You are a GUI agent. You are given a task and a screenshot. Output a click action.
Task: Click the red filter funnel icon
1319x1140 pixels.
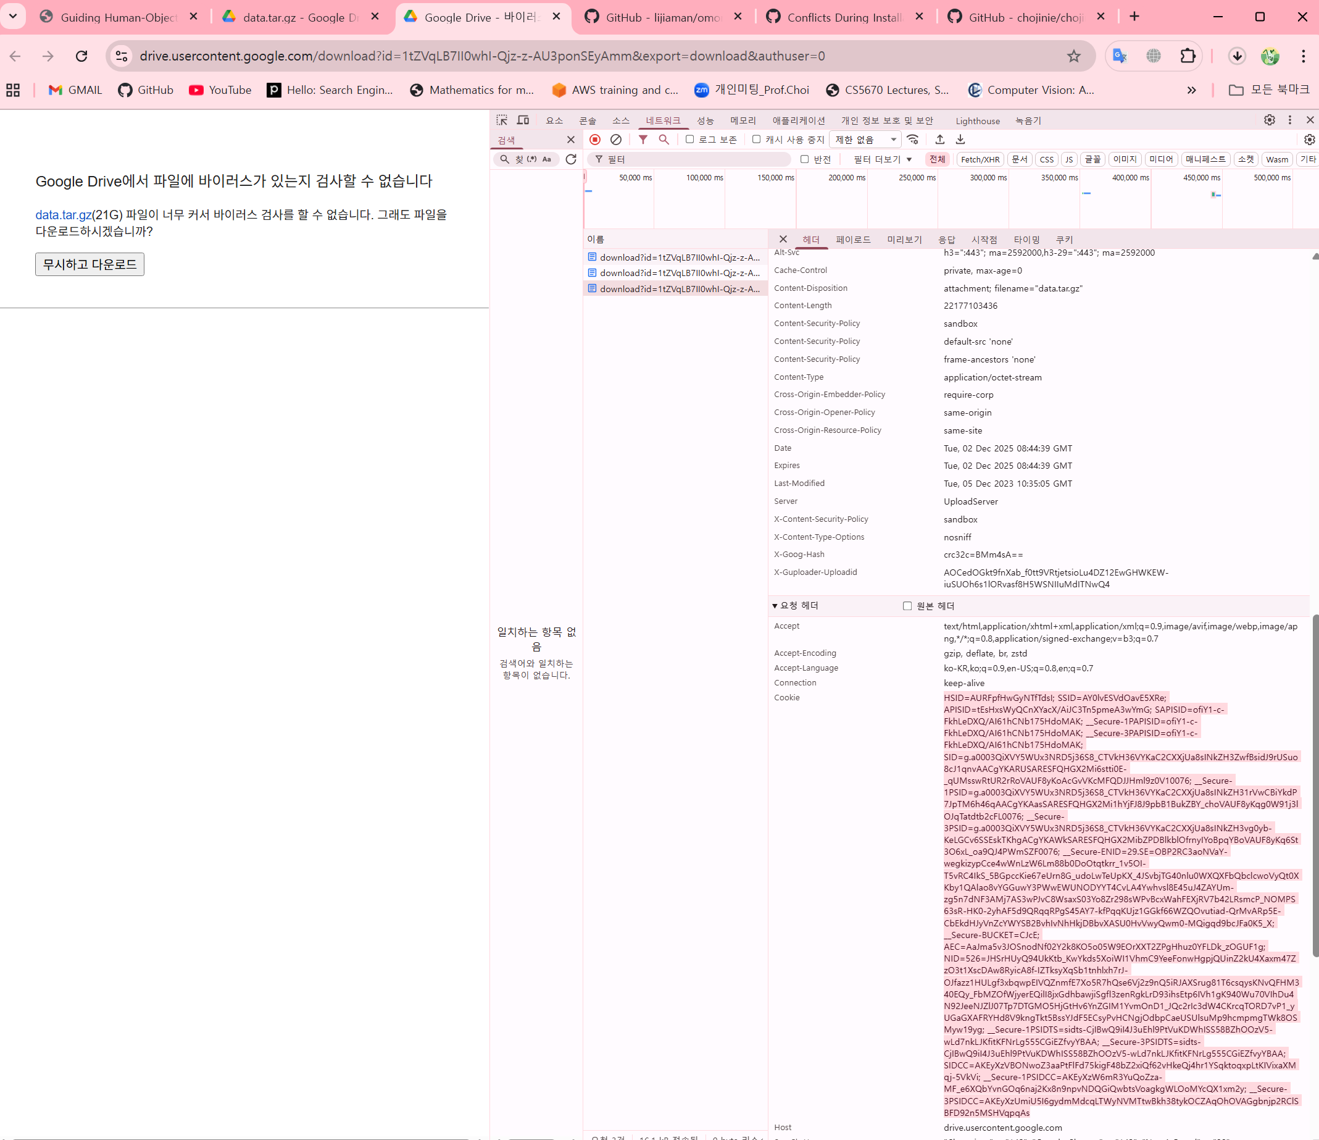point(643,140)
